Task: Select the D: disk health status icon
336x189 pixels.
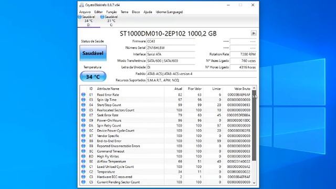Action: (x=80, y=17)
